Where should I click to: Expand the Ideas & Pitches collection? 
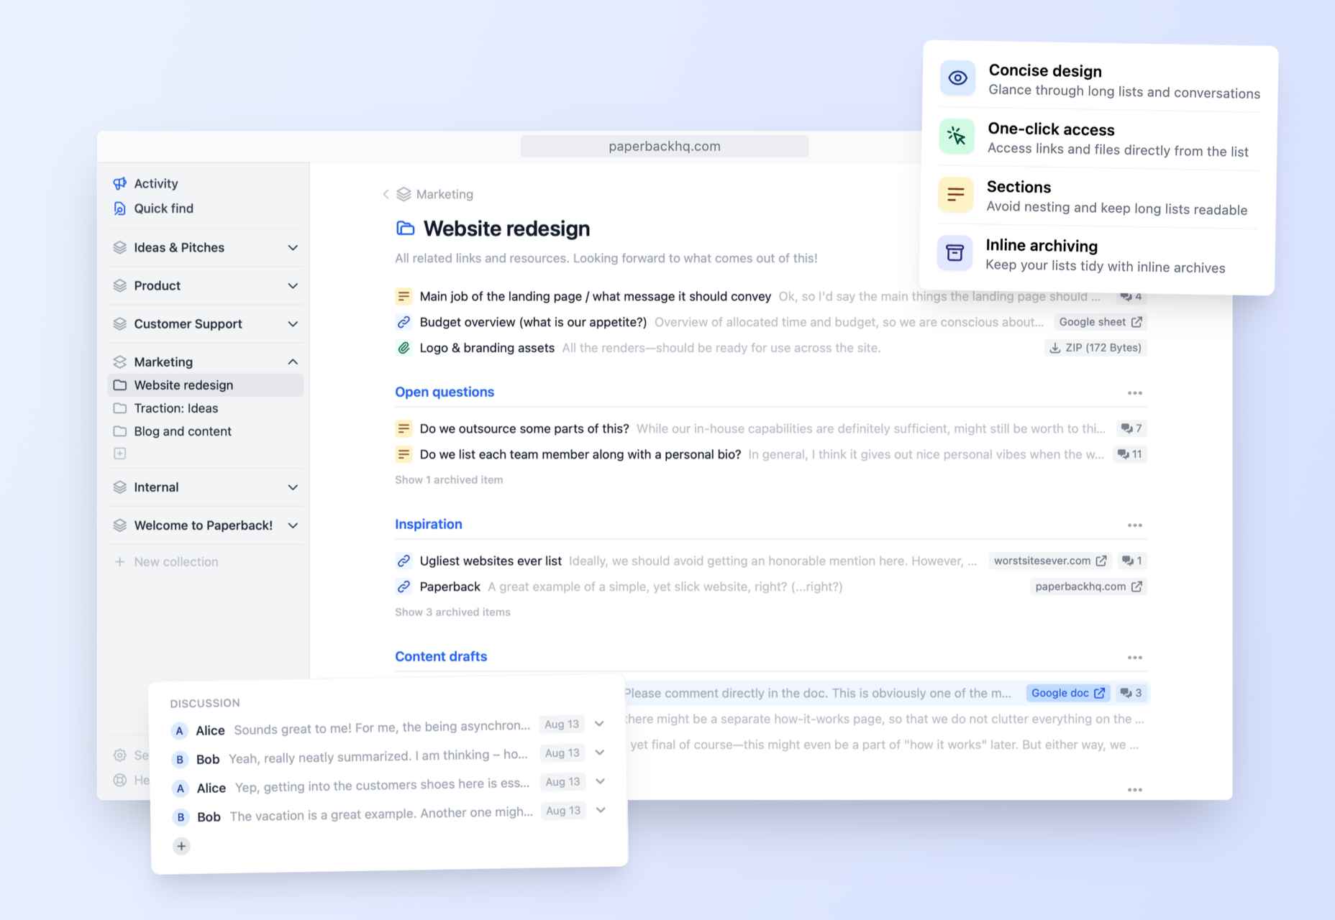293,247
